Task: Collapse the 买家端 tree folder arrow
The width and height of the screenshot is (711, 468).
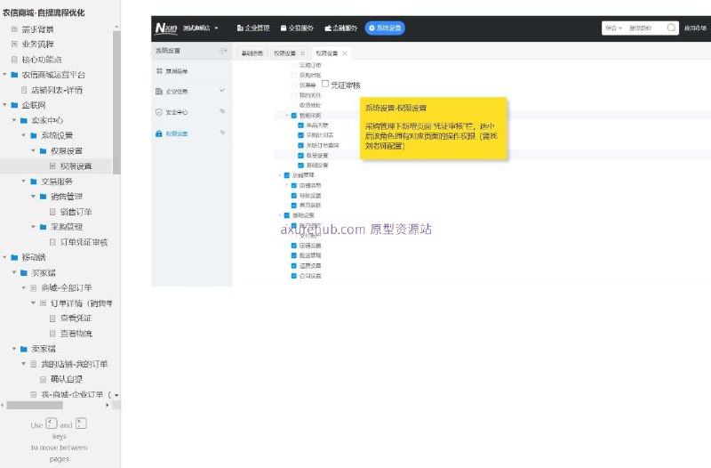Action: [x=14, y=272]
